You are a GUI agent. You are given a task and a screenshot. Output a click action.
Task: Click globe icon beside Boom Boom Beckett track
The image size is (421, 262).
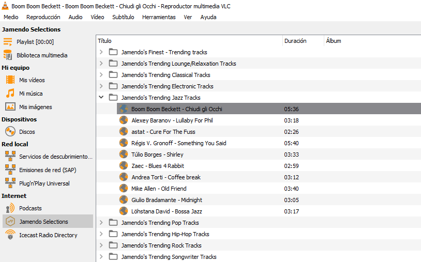click(x=124, y=109)
